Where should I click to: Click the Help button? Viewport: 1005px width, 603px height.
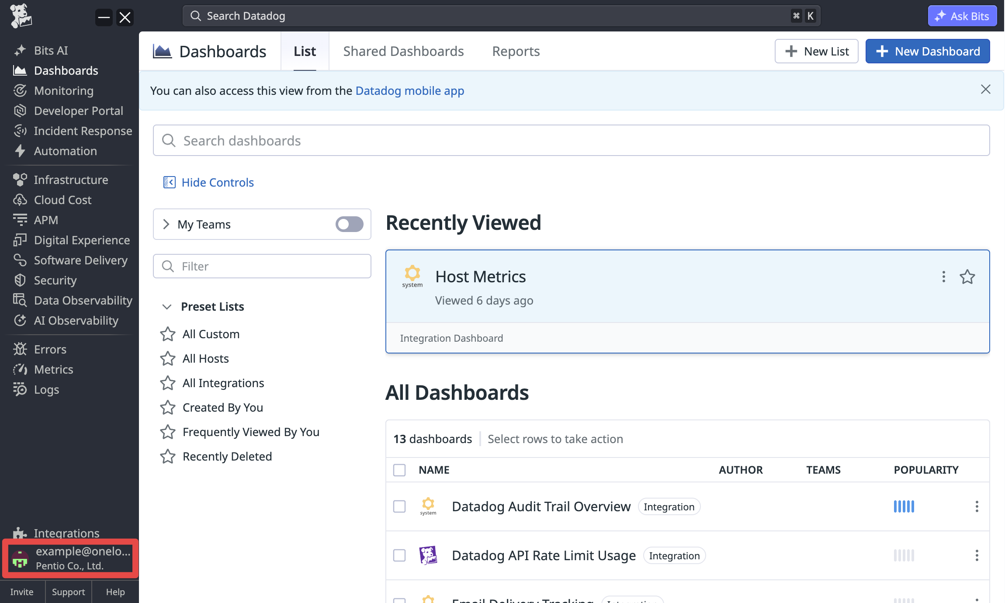(115, 592)
